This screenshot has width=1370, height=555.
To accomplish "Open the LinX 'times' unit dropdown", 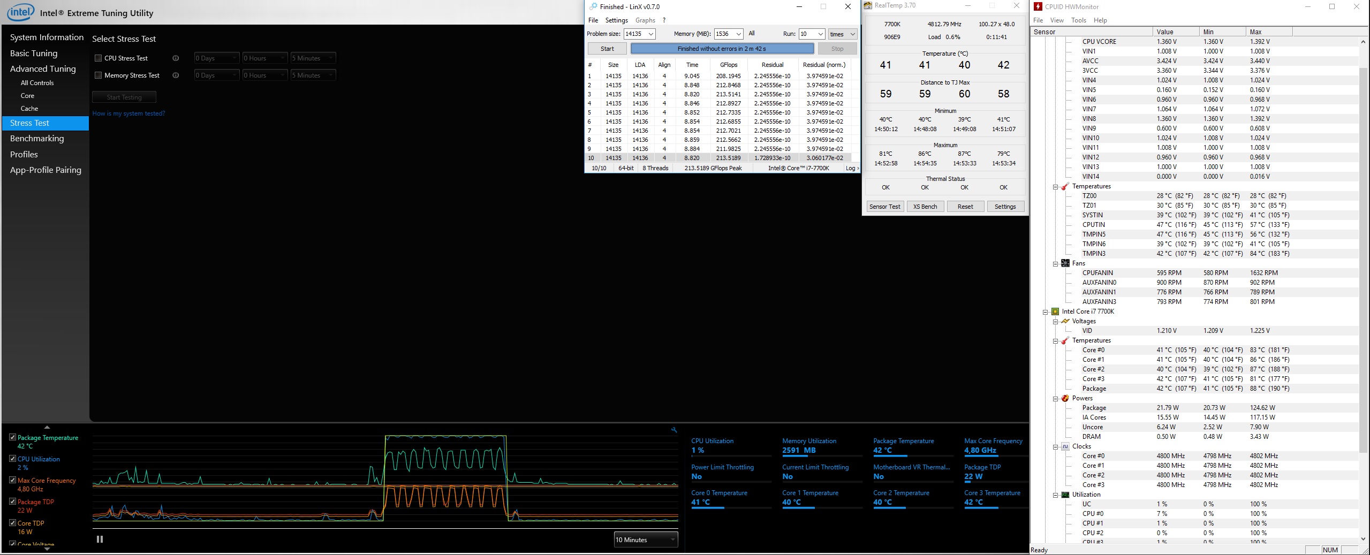I will coord(843,34).
